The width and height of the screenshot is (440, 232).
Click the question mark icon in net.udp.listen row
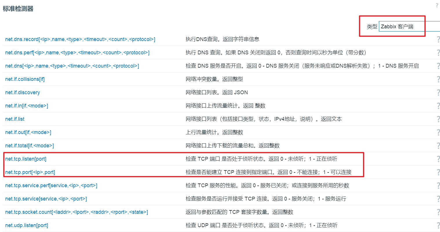[438, 225]
